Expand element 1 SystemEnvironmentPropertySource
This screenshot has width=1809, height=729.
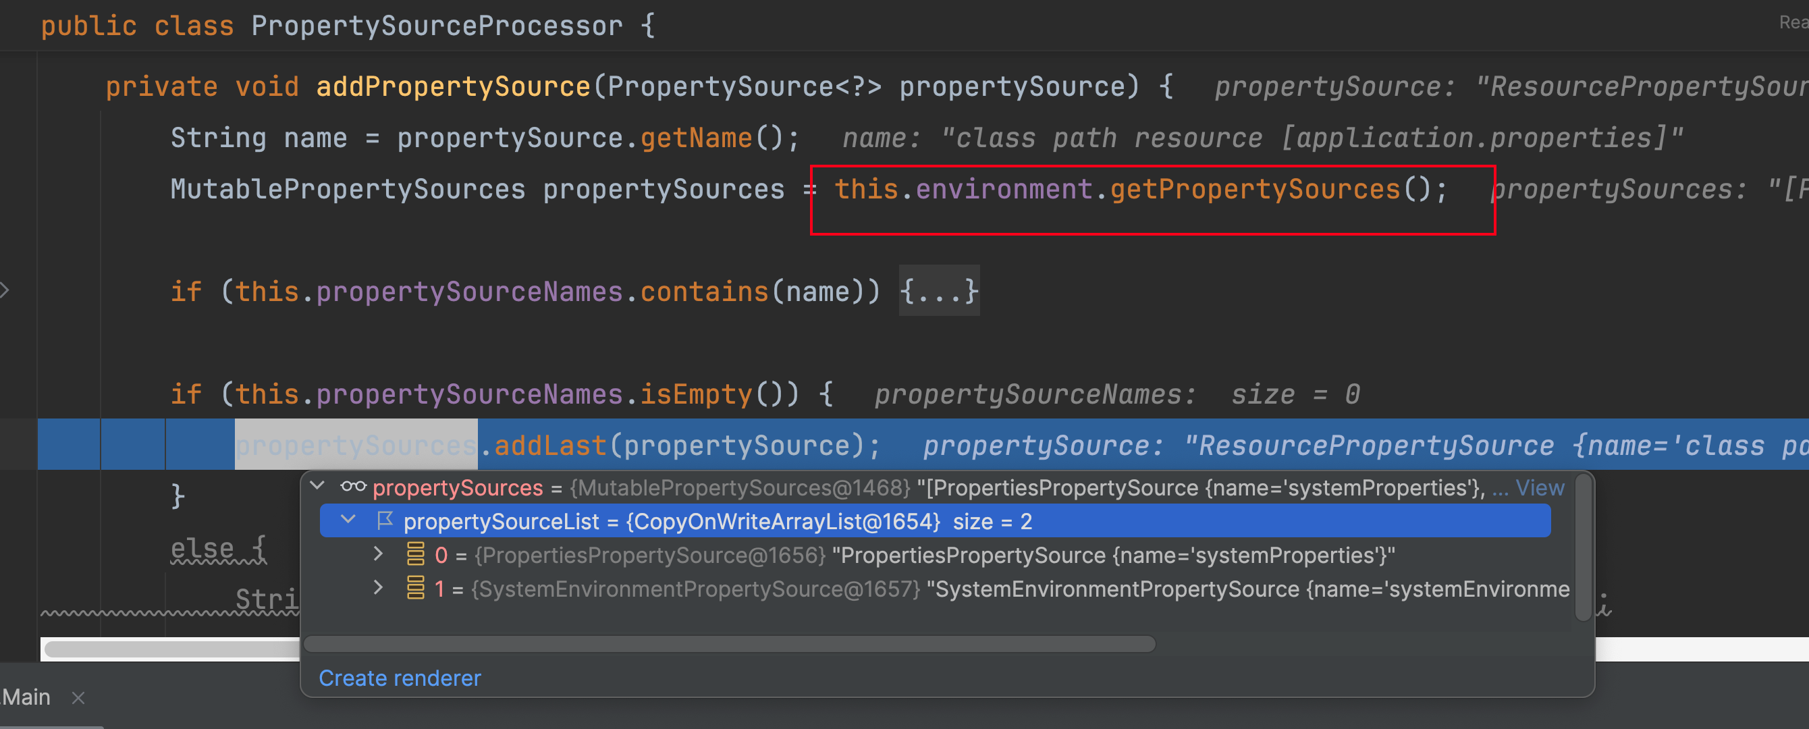click(379, 588)
